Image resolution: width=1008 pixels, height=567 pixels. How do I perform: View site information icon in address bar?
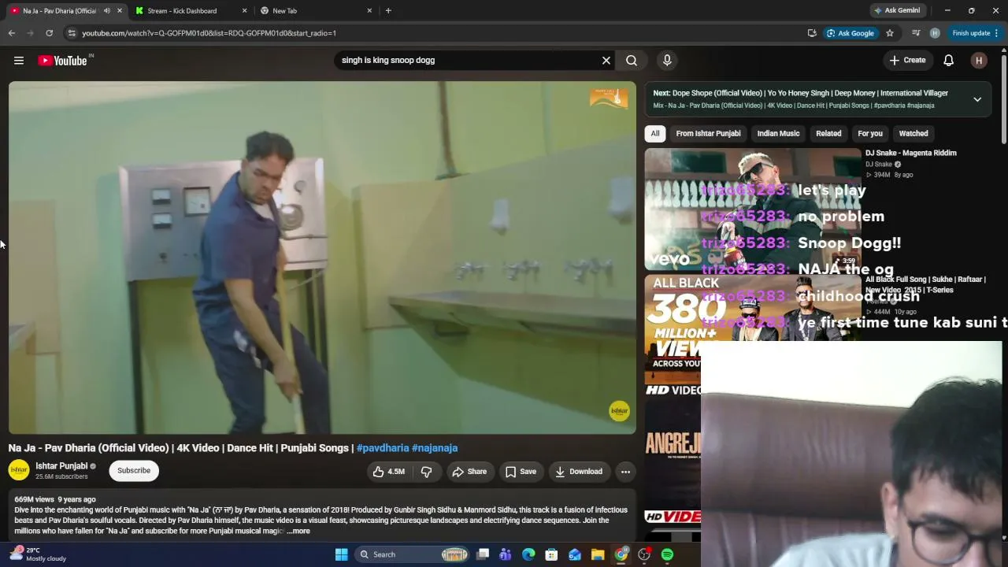pos(72,33)
